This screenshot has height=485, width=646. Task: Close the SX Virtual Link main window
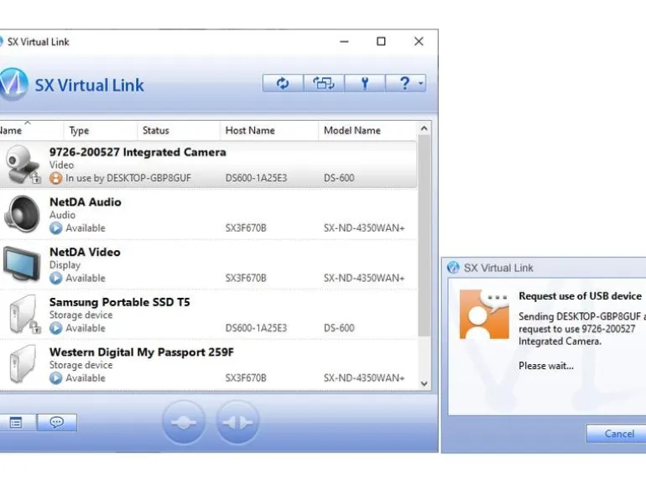pos(419,41)
